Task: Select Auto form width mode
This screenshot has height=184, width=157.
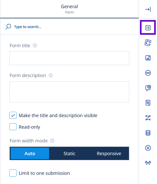Action: [x=30, y=153]
